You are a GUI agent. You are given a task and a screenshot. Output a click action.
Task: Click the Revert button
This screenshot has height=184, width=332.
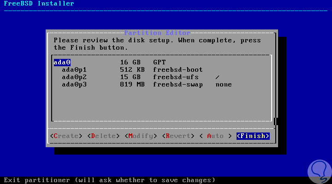tap(178, 136)
